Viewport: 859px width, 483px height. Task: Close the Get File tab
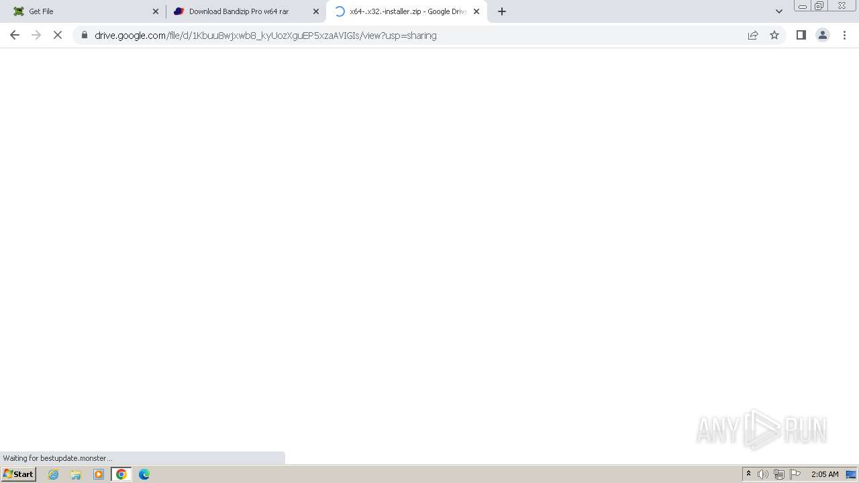[x=156, y=11]
